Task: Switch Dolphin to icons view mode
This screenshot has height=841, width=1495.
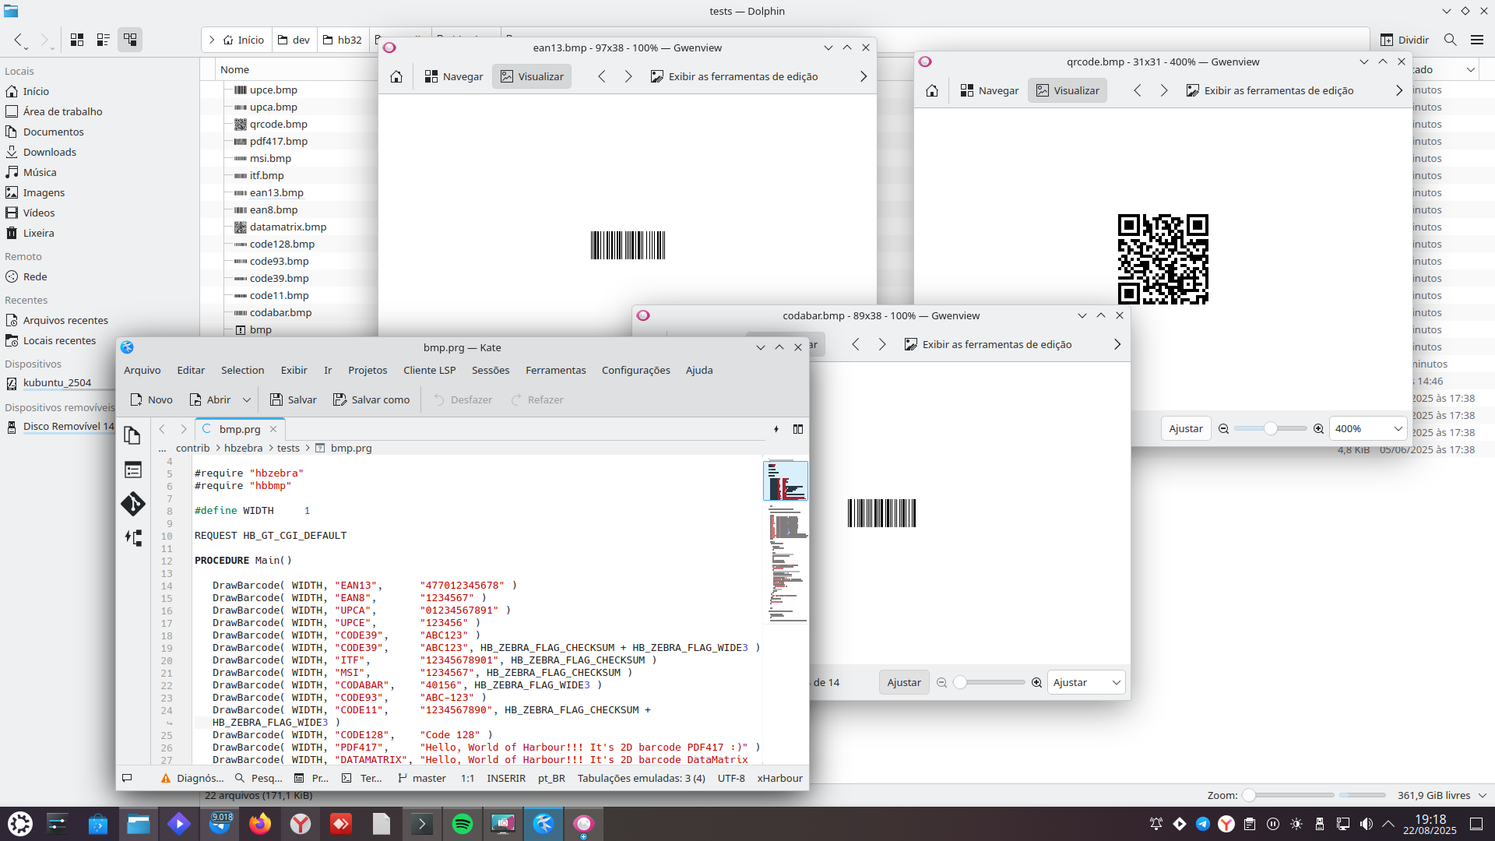Action: tap(77, 40)
